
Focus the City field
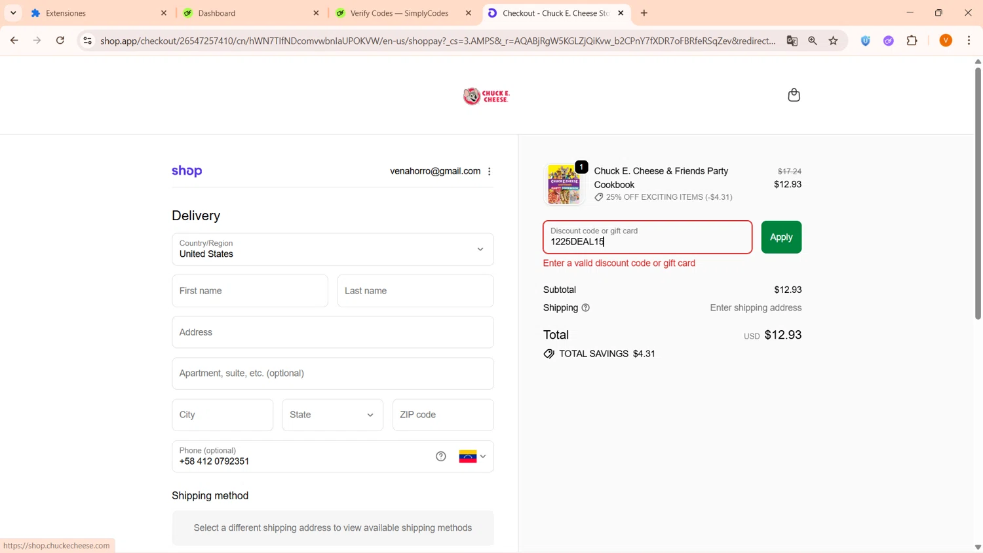click(223, 415)
